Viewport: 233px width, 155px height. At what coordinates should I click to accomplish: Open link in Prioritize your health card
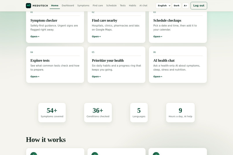pyautogui.click(x=96, y=76)
